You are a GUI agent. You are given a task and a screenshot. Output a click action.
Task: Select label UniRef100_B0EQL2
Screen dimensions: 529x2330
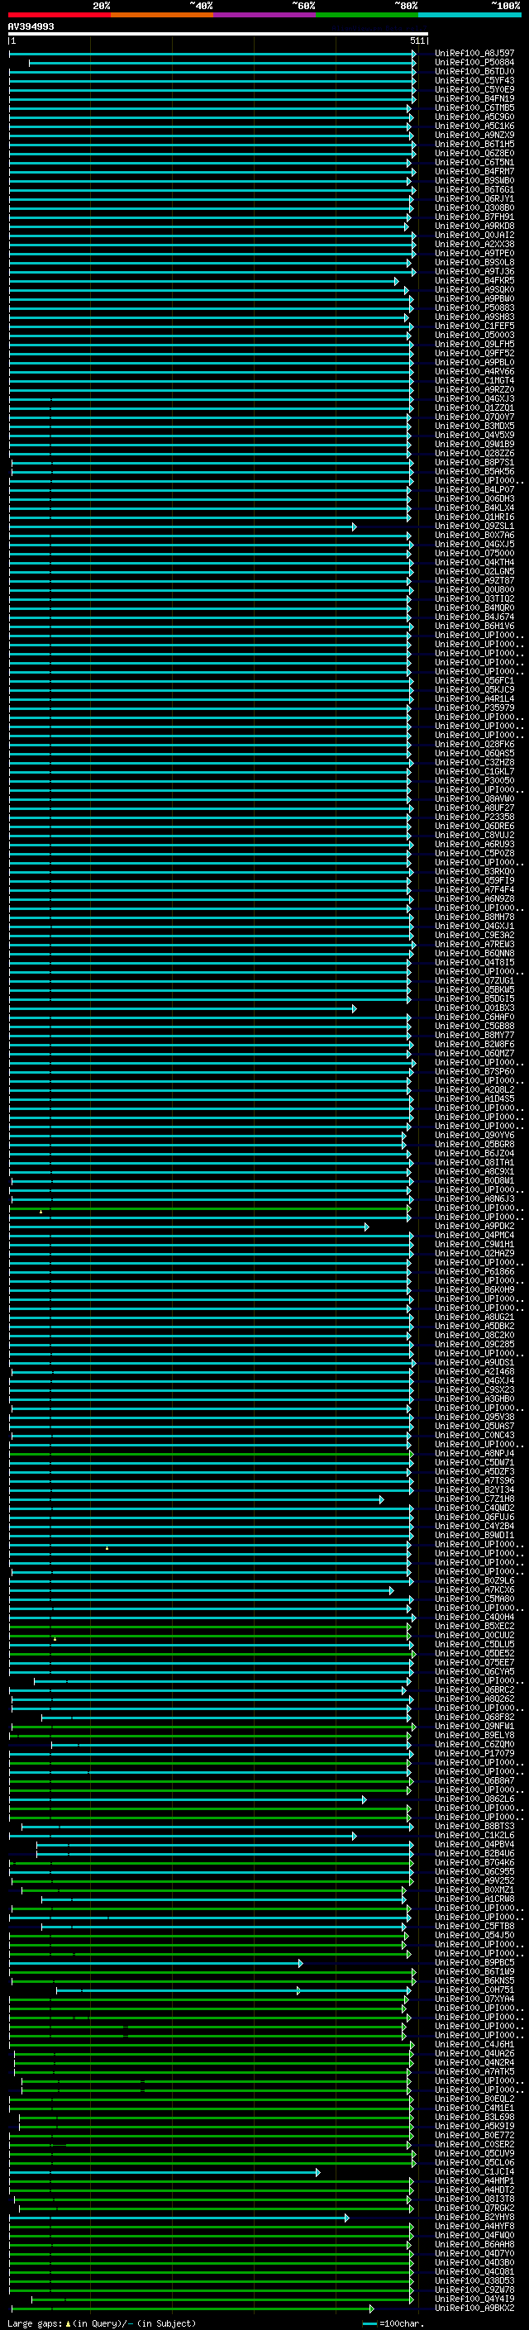(474, 2099)
